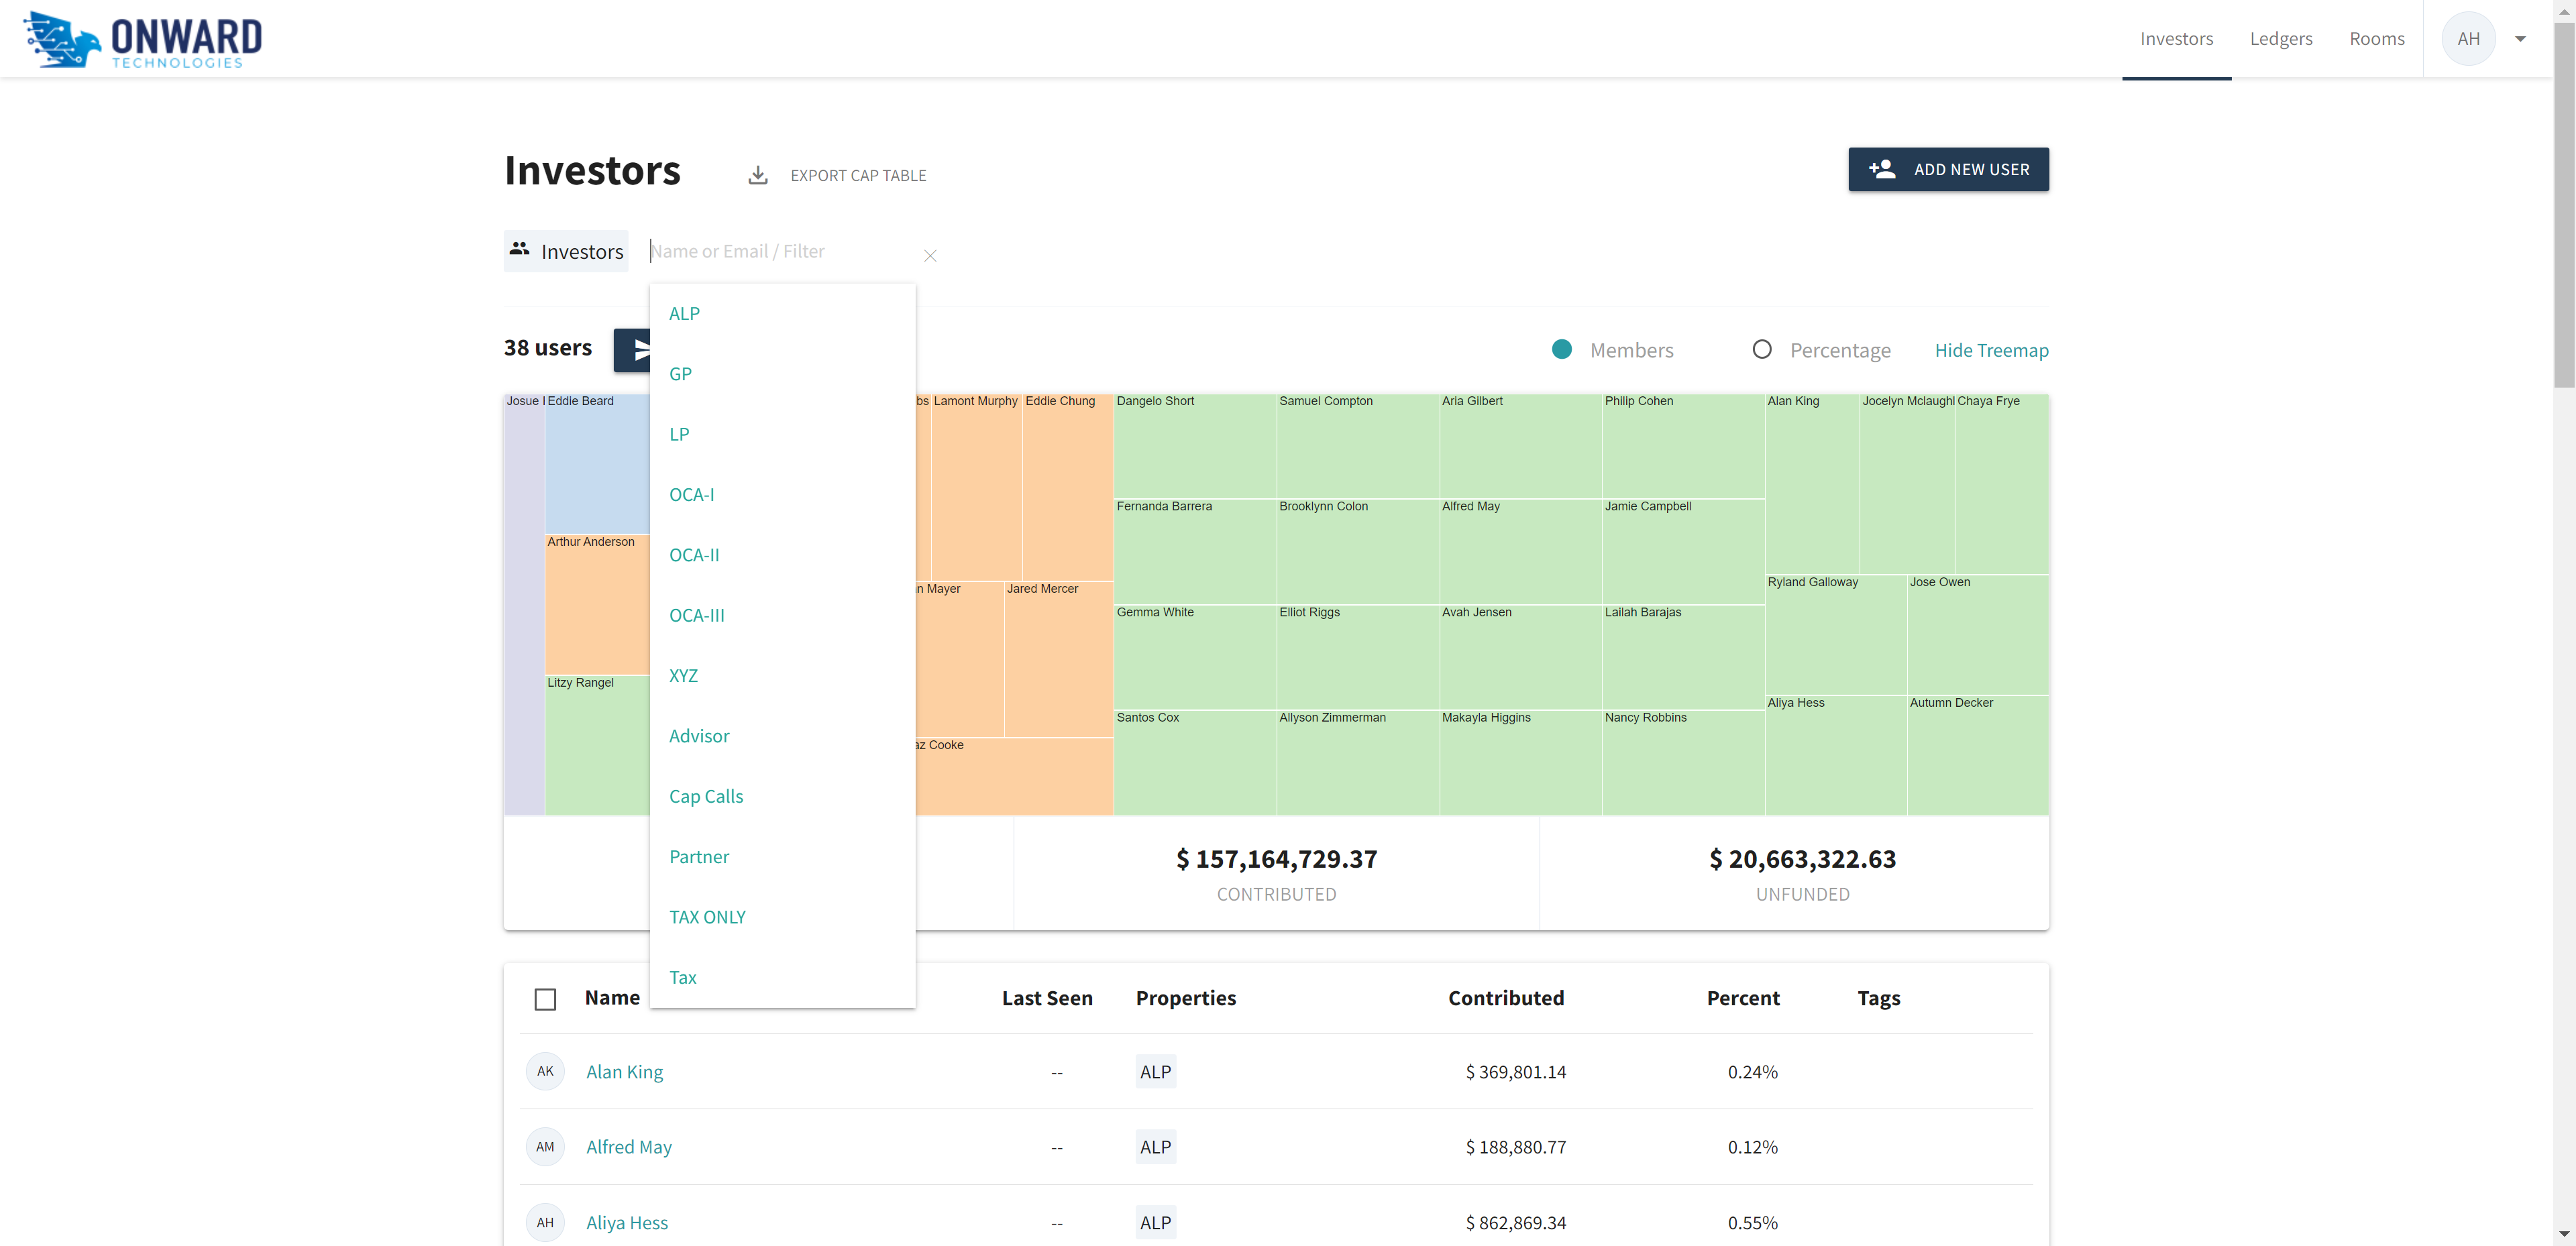Click the AM avatar for Alfred May
This screenshot has width=2576, height=1246.
tap(545, 1147)
